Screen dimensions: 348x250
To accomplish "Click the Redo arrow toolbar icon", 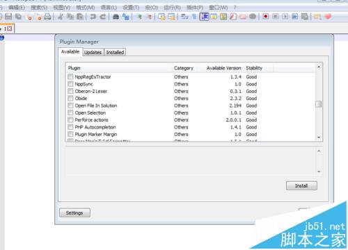I will [103, 17].
